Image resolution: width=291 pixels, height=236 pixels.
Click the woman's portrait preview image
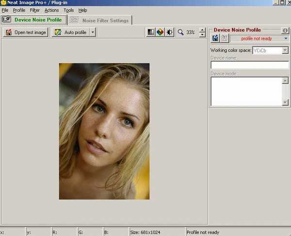point(104,131)
